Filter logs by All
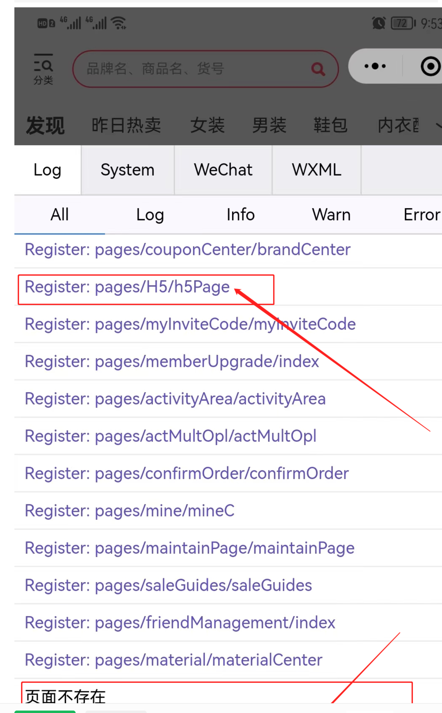This screenshot has height=713, width=442. [60, 215]
